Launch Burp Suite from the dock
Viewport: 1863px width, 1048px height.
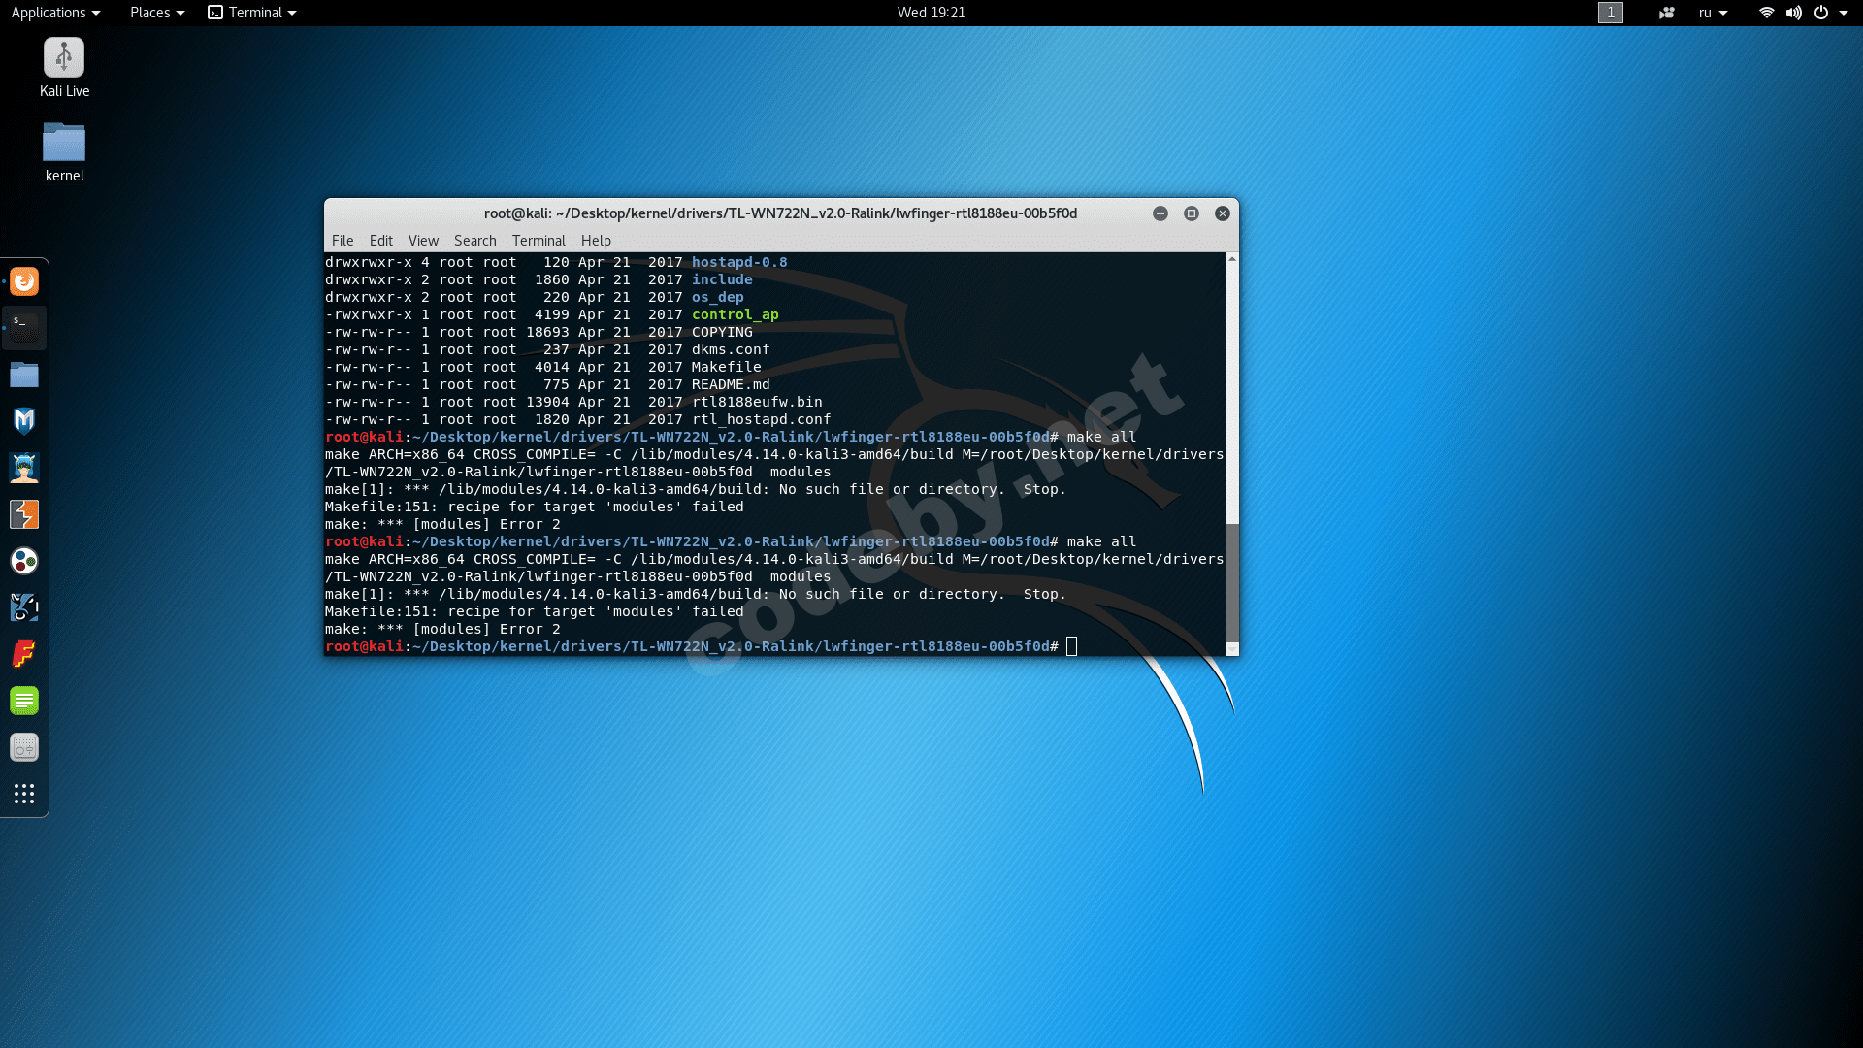[24, 514]
